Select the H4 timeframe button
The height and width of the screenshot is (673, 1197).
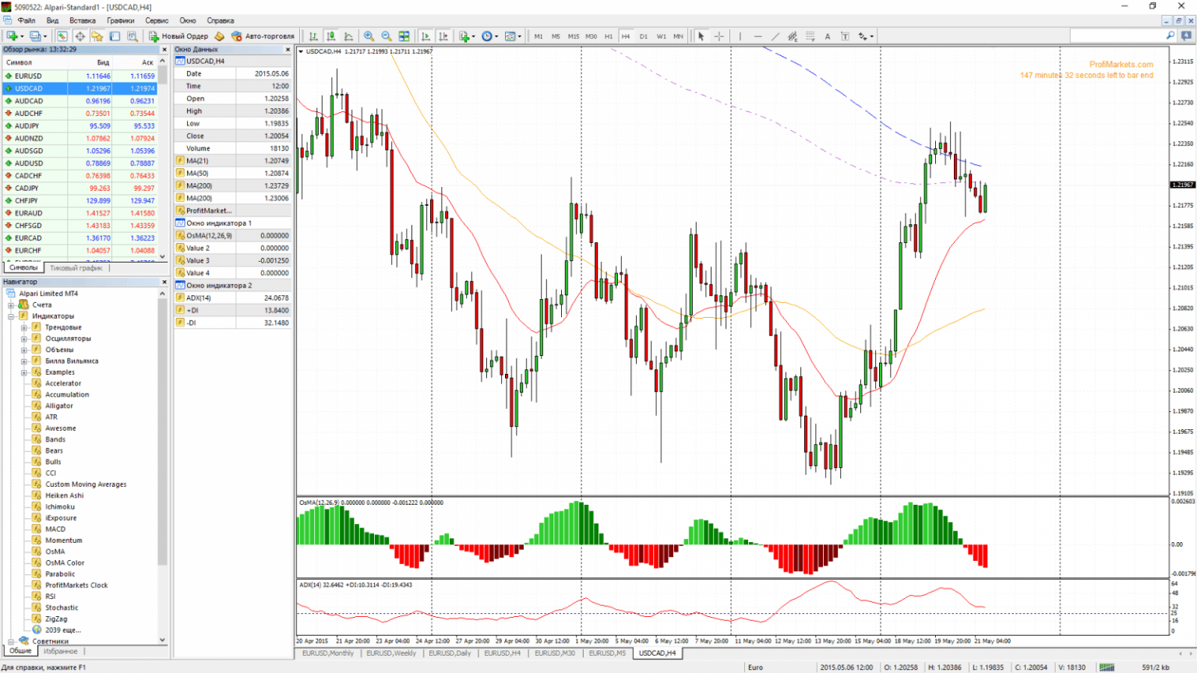tap(626, 36)
